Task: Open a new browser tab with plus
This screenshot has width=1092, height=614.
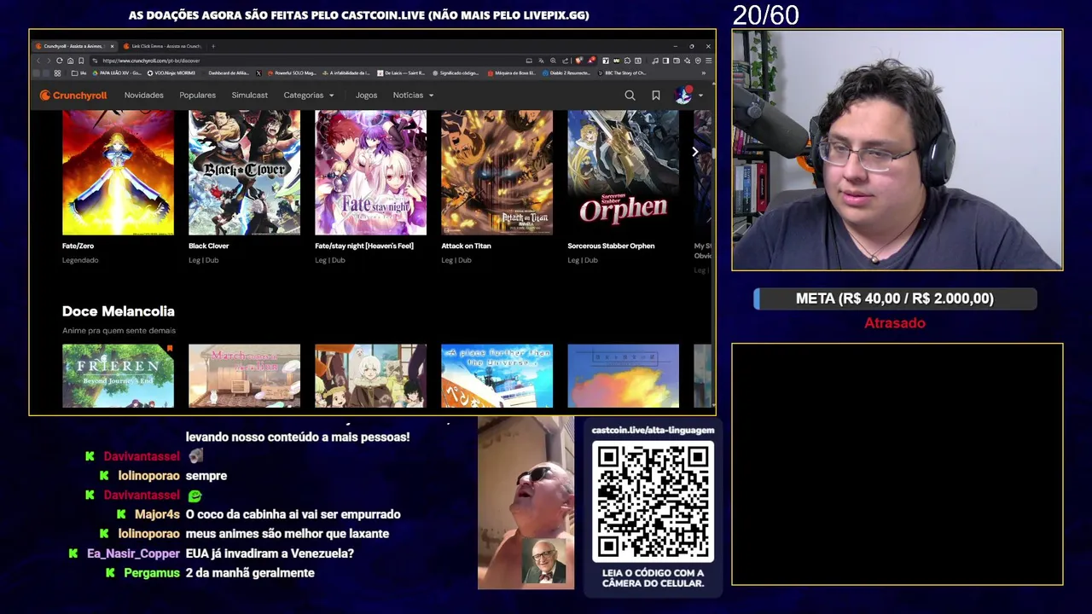Action: [x=213, y=46]
